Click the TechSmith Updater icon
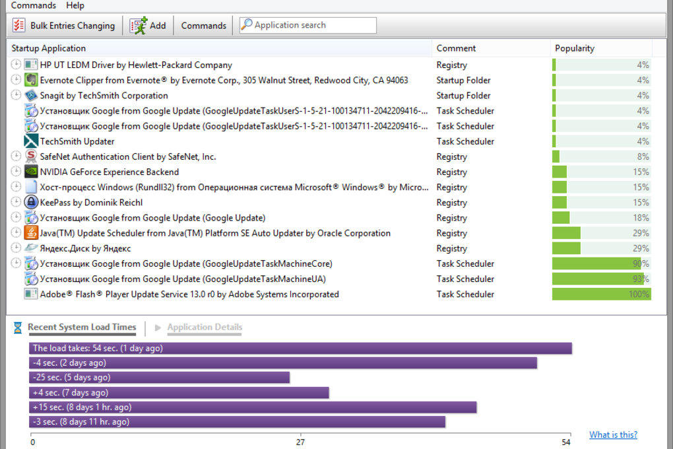Screen dimensions: 673x449 tap(31, 141)
